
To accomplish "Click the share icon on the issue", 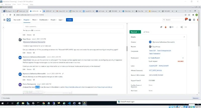I will click(x=181, y=27).
